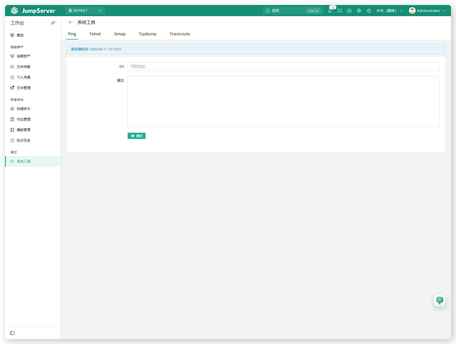Open 连接资产 in the sidebar
This screenshot has height=344, width=456.
(33, 56)
